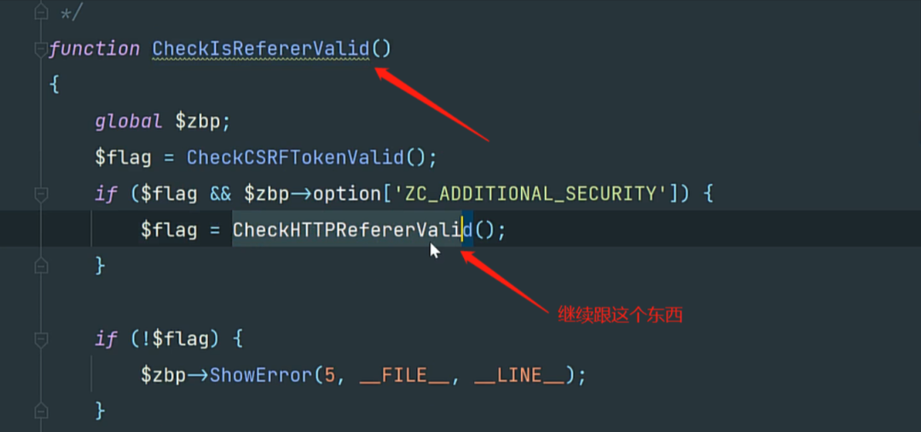Click the ShowError method call
The image size is (921, 432).
[x=261, y=374]
